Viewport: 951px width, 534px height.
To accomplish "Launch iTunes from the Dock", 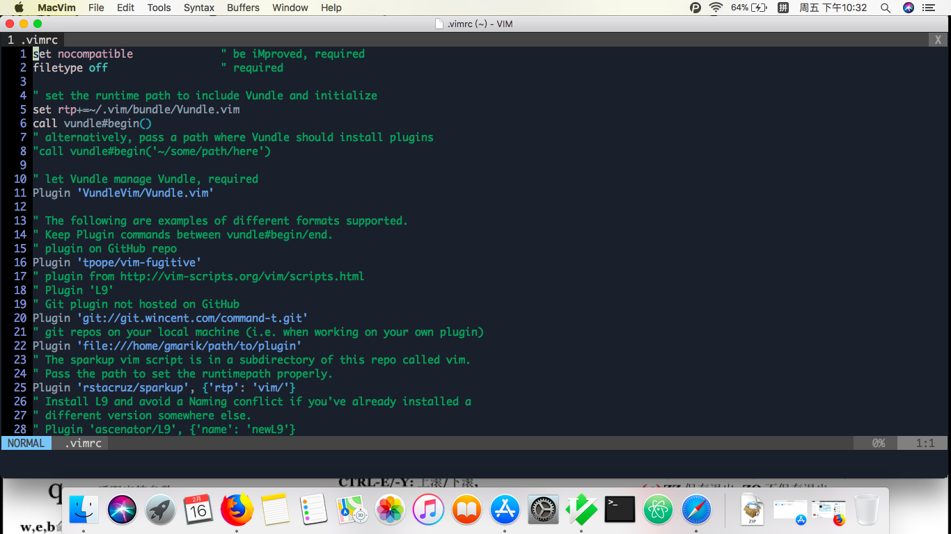I will [x=428, y=510].
